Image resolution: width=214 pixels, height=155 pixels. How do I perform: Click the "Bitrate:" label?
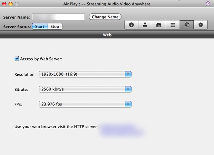21,89
